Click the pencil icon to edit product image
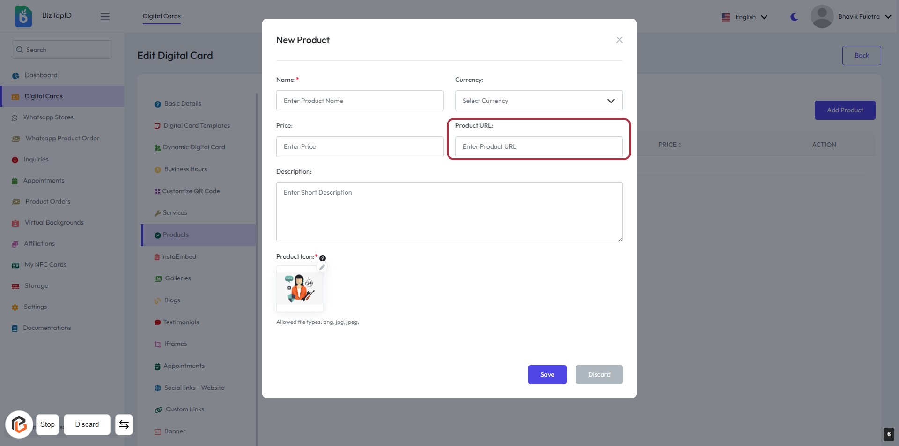 tap(322, 267)
